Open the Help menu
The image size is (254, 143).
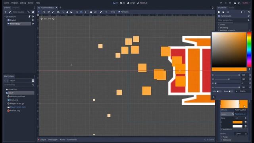click(38, 3)
